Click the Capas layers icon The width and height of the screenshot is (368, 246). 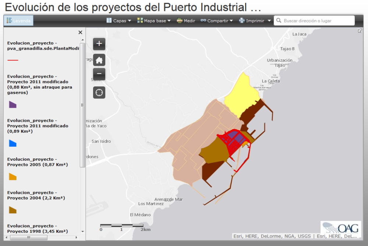[x=109, y=21]
